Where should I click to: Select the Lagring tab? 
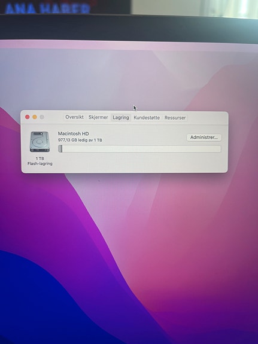click(121, 118)
